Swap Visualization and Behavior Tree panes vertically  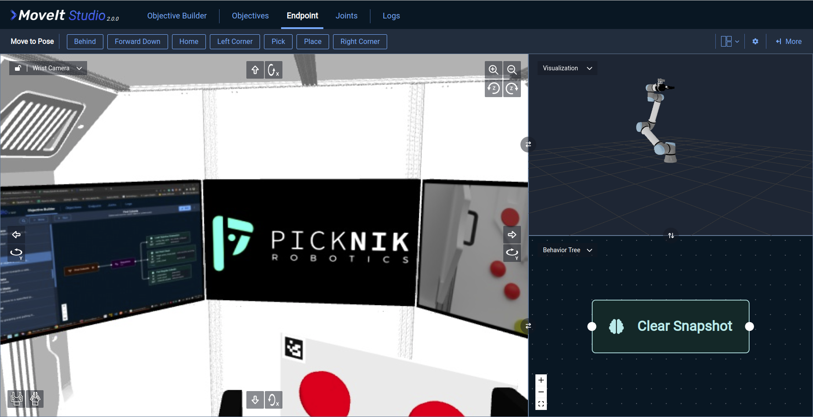(x=671, y=236)
